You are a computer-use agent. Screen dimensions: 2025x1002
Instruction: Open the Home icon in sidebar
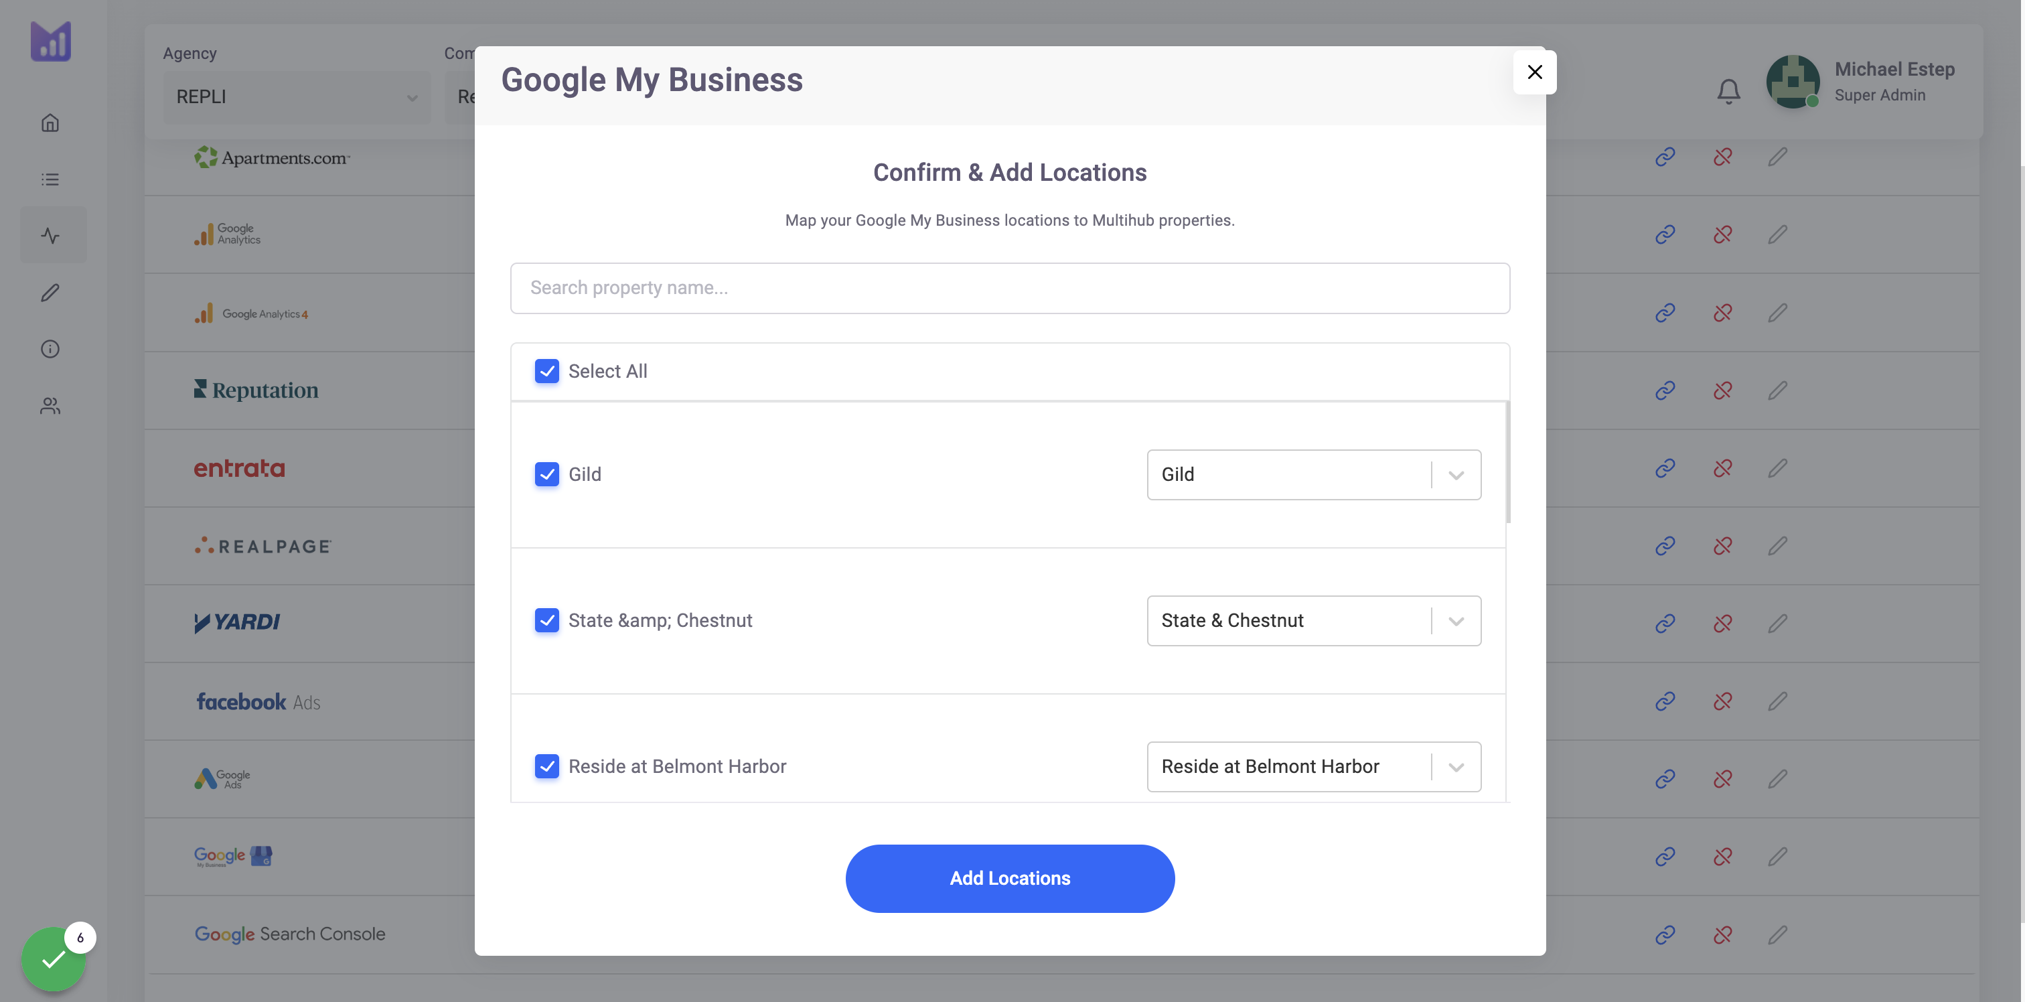point(50,123)
